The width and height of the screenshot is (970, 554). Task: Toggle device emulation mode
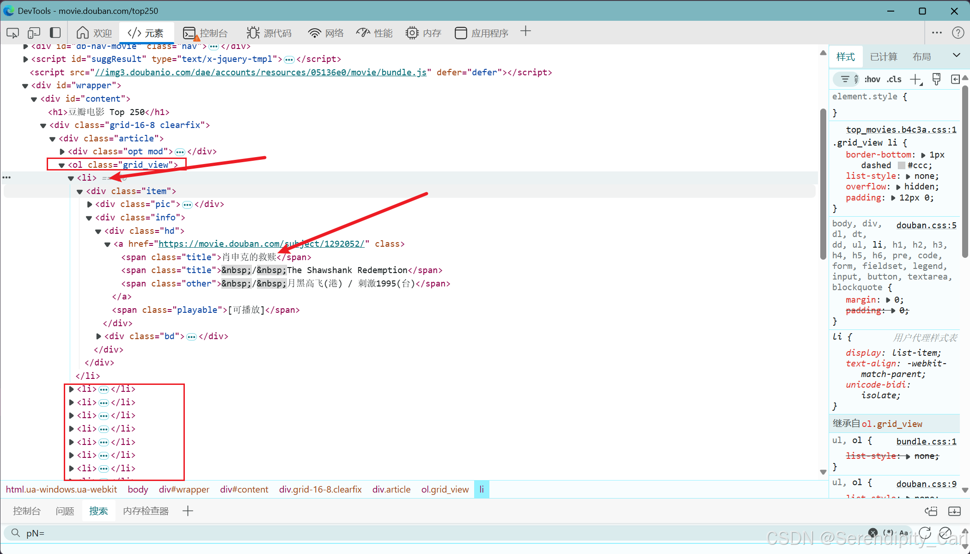34,33
